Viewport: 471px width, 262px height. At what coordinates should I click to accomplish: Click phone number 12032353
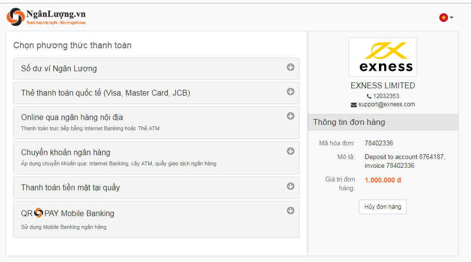[x=386, y=96]
